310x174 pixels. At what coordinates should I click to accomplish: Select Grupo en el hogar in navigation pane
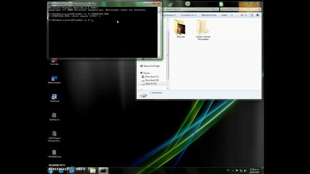tap(150, 66)
